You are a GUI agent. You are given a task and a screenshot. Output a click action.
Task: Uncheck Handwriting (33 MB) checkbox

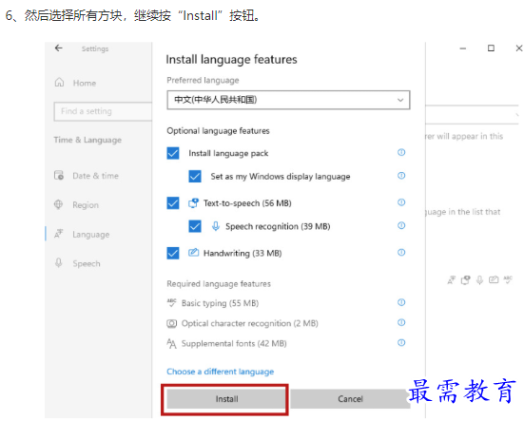coord(173,253)
